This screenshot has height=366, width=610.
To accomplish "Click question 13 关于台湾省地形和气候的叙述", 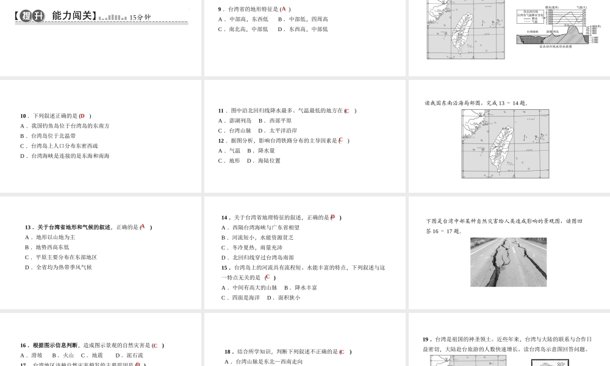I will coord(88,227).
